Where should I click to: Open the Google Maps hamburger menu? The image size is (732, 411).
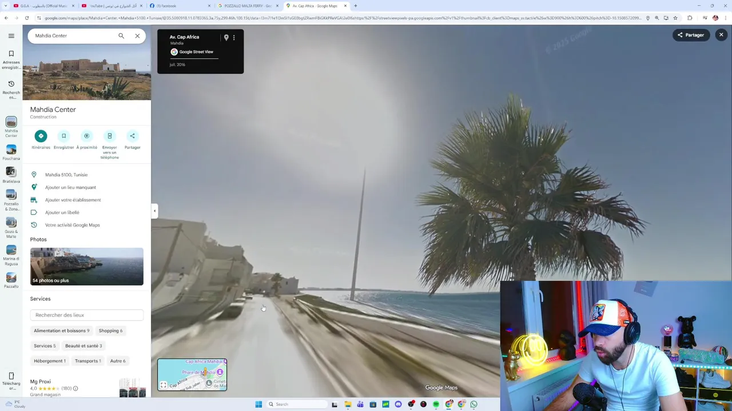11,35
